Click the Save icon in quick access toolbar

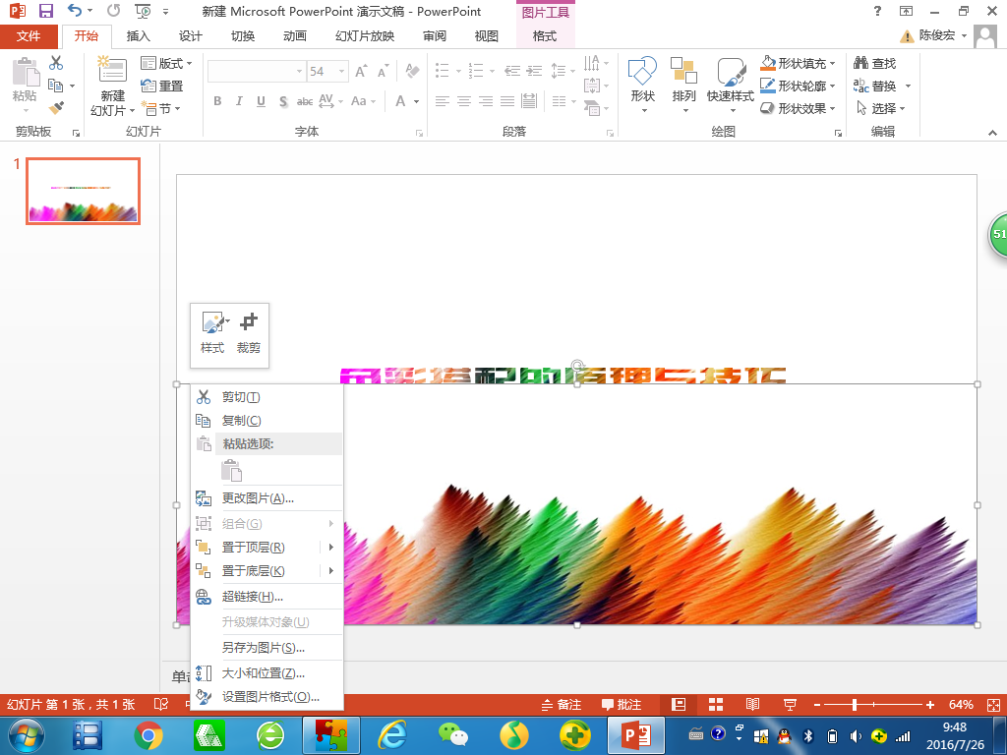click(x=46, y=11)
